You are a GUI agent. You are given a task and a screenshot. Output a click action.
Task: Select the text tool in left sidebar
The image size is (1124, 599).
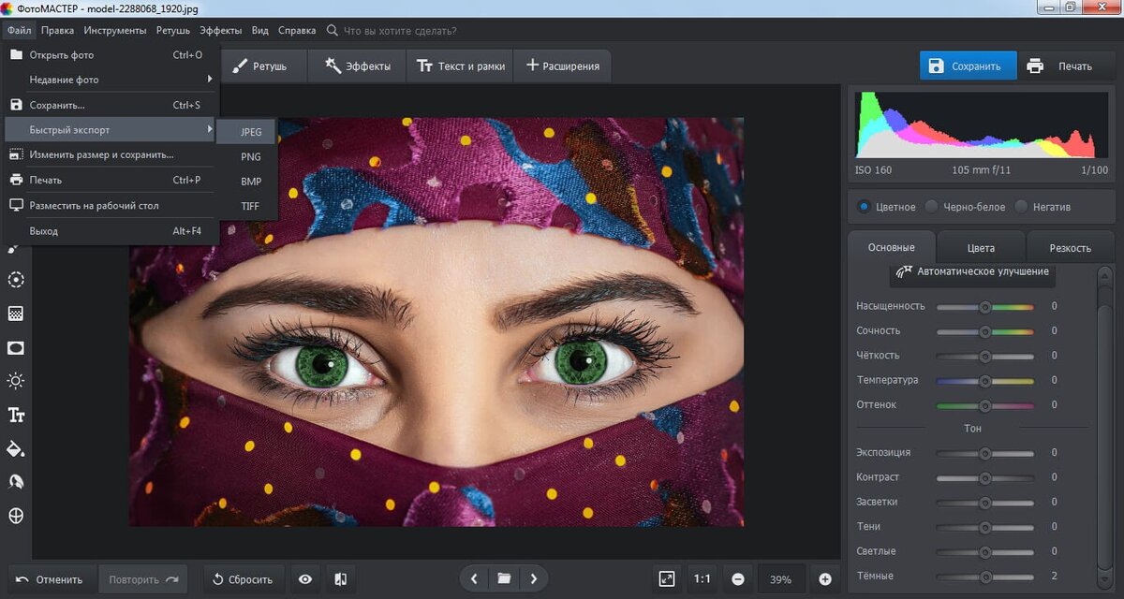coord(16,415)
